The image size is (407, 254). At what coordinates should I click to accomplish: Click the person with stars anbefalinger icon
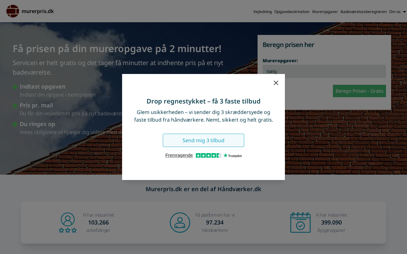(x=68, y=223)
